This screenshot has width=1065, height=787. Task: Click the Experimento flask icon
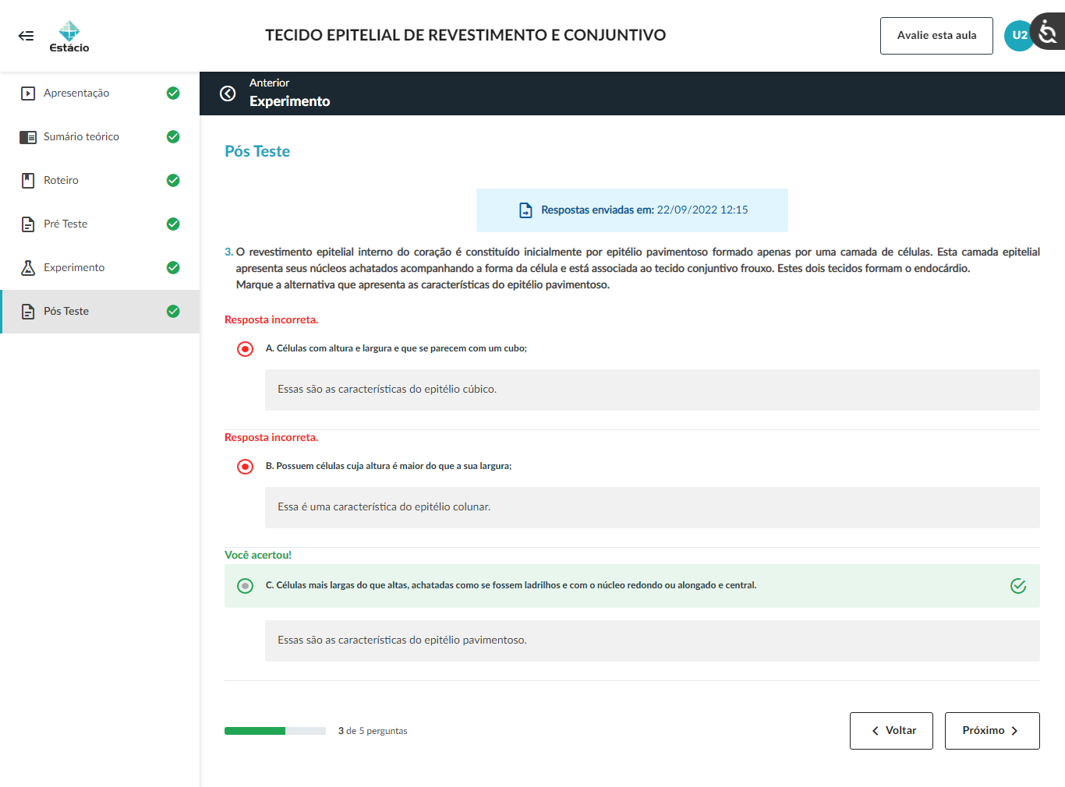click(x=28, y=268)
